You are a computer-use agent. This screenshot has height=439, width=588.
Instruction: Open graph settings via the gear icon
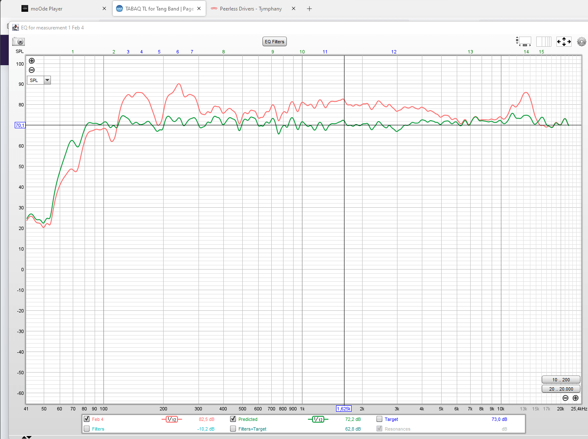click(x=582, y=42)
